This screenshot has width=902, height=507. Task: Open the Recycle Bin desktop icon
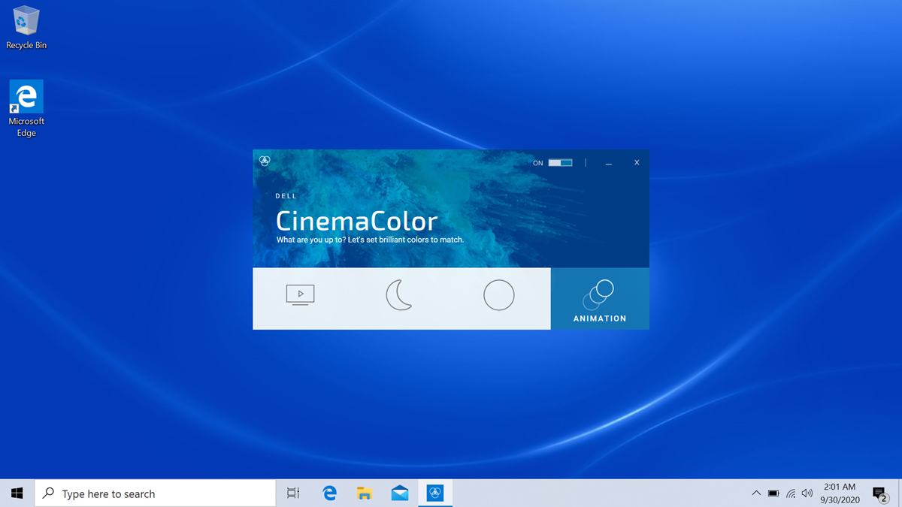click(x=26, y=28)
